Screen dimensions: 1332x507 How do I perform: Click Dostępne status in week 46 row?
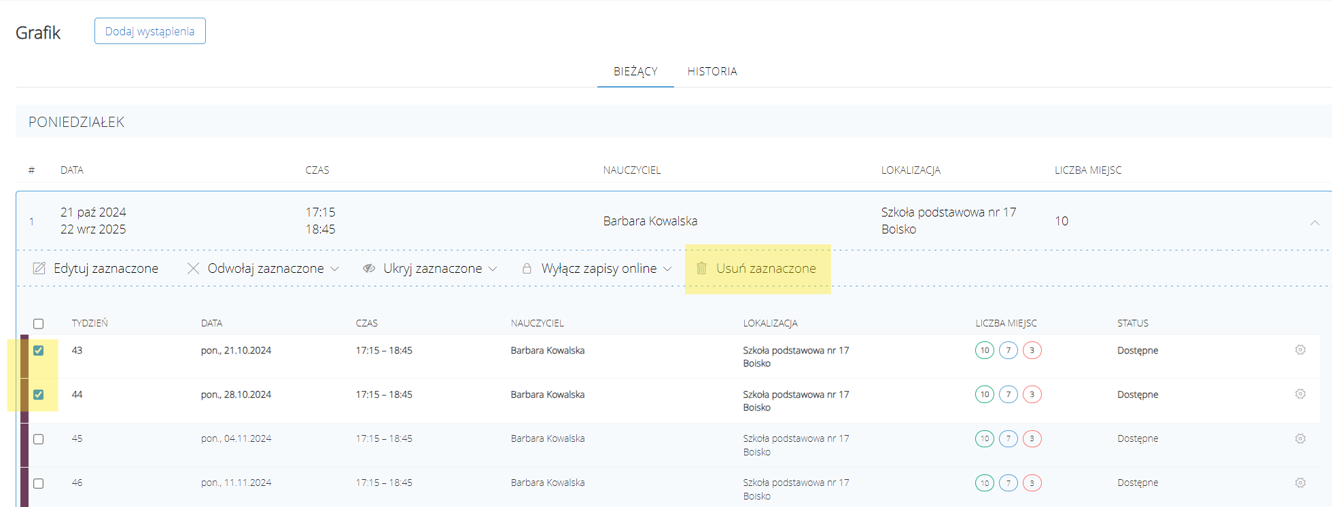[x=1138, y=483]
